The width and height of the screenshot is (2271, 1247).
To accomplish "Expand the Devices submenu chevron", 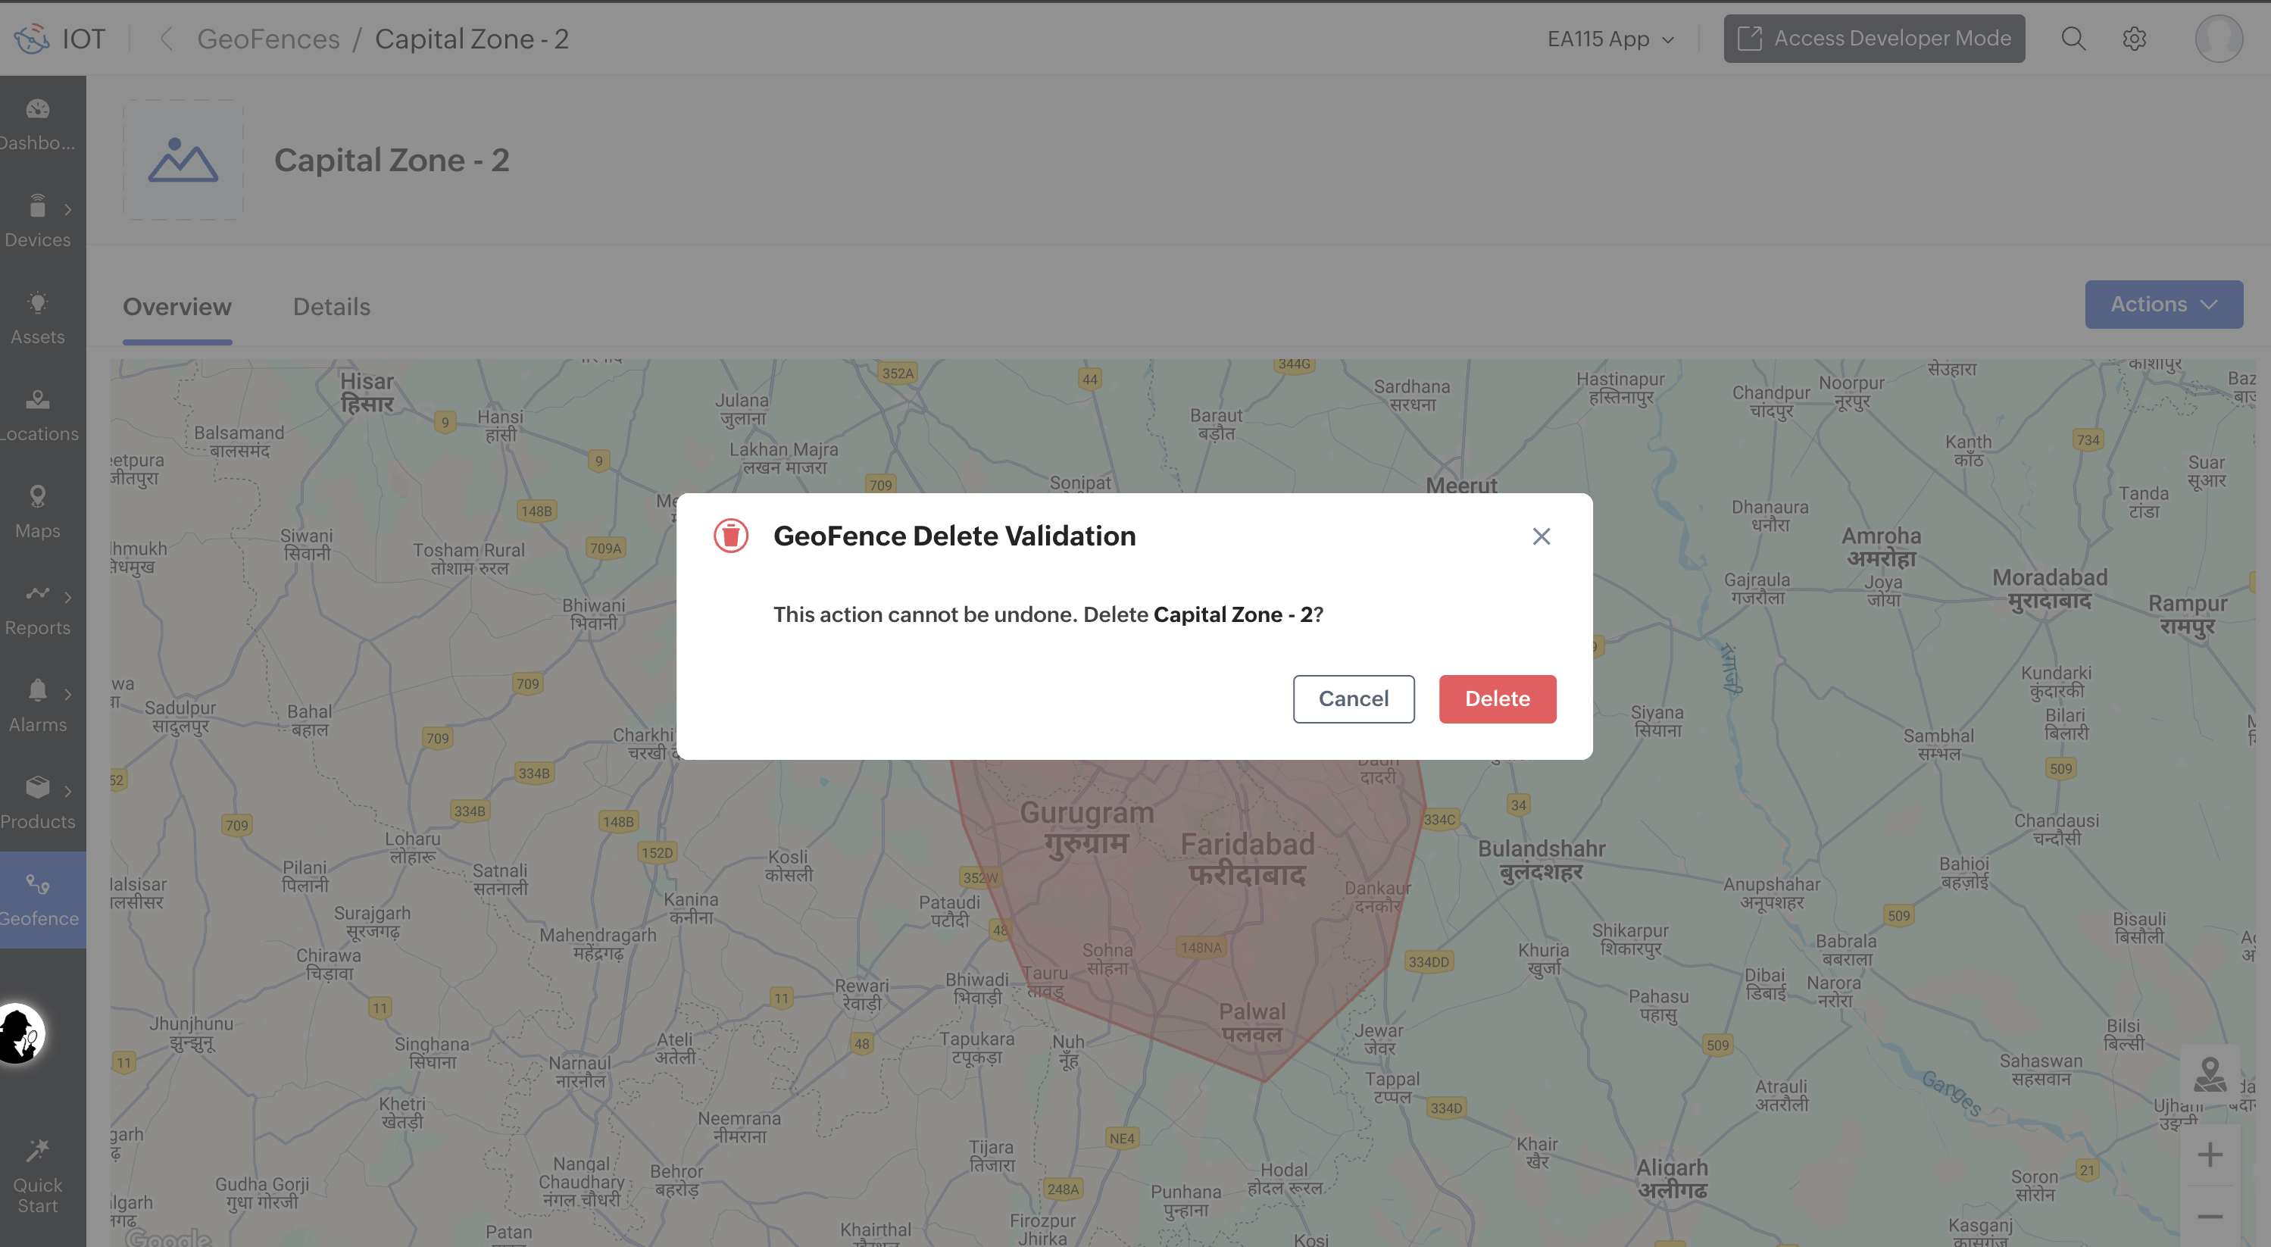I will [68, 210].
